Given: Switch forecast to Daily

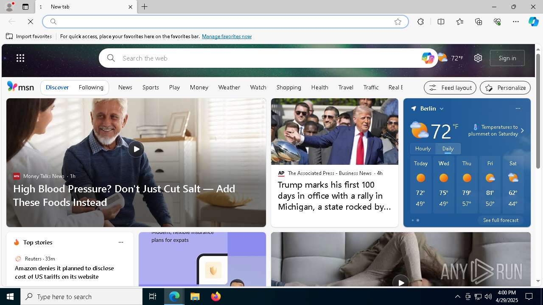Looking at the screenshot, I should 448,149.
